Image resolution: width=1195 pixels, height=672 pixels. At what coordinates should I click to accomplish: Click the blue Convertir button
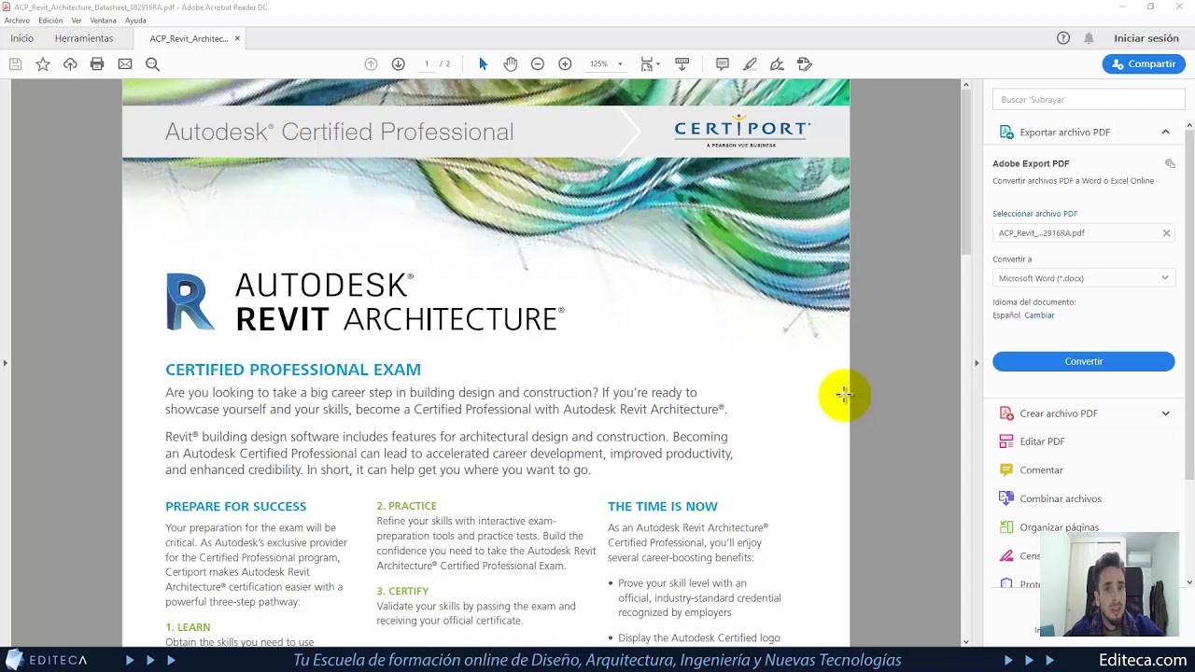click(x=1083, y=361)
